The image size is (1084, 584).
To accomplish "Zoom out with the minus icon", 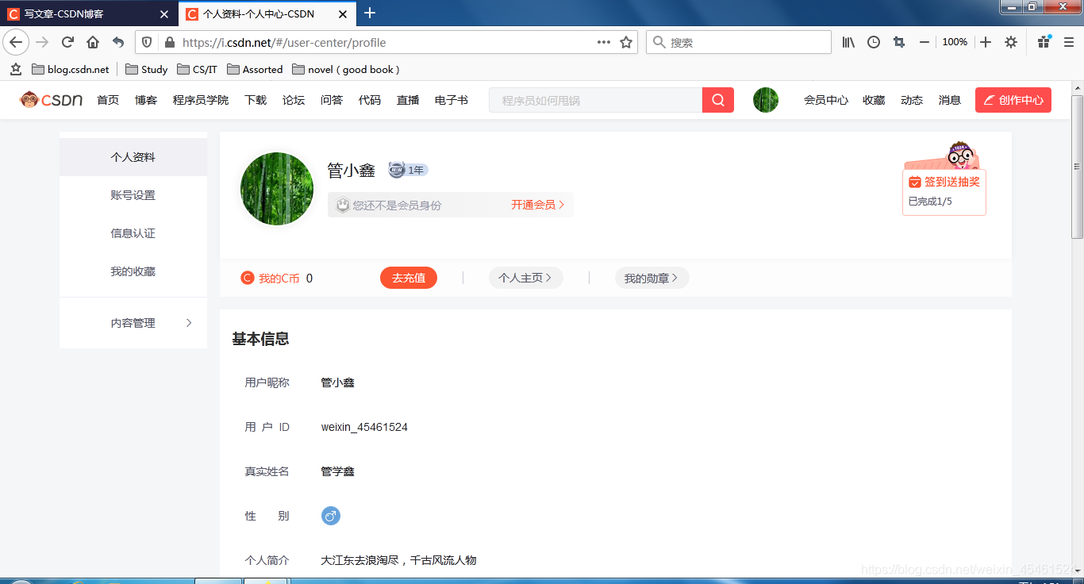I will point(924,42).
